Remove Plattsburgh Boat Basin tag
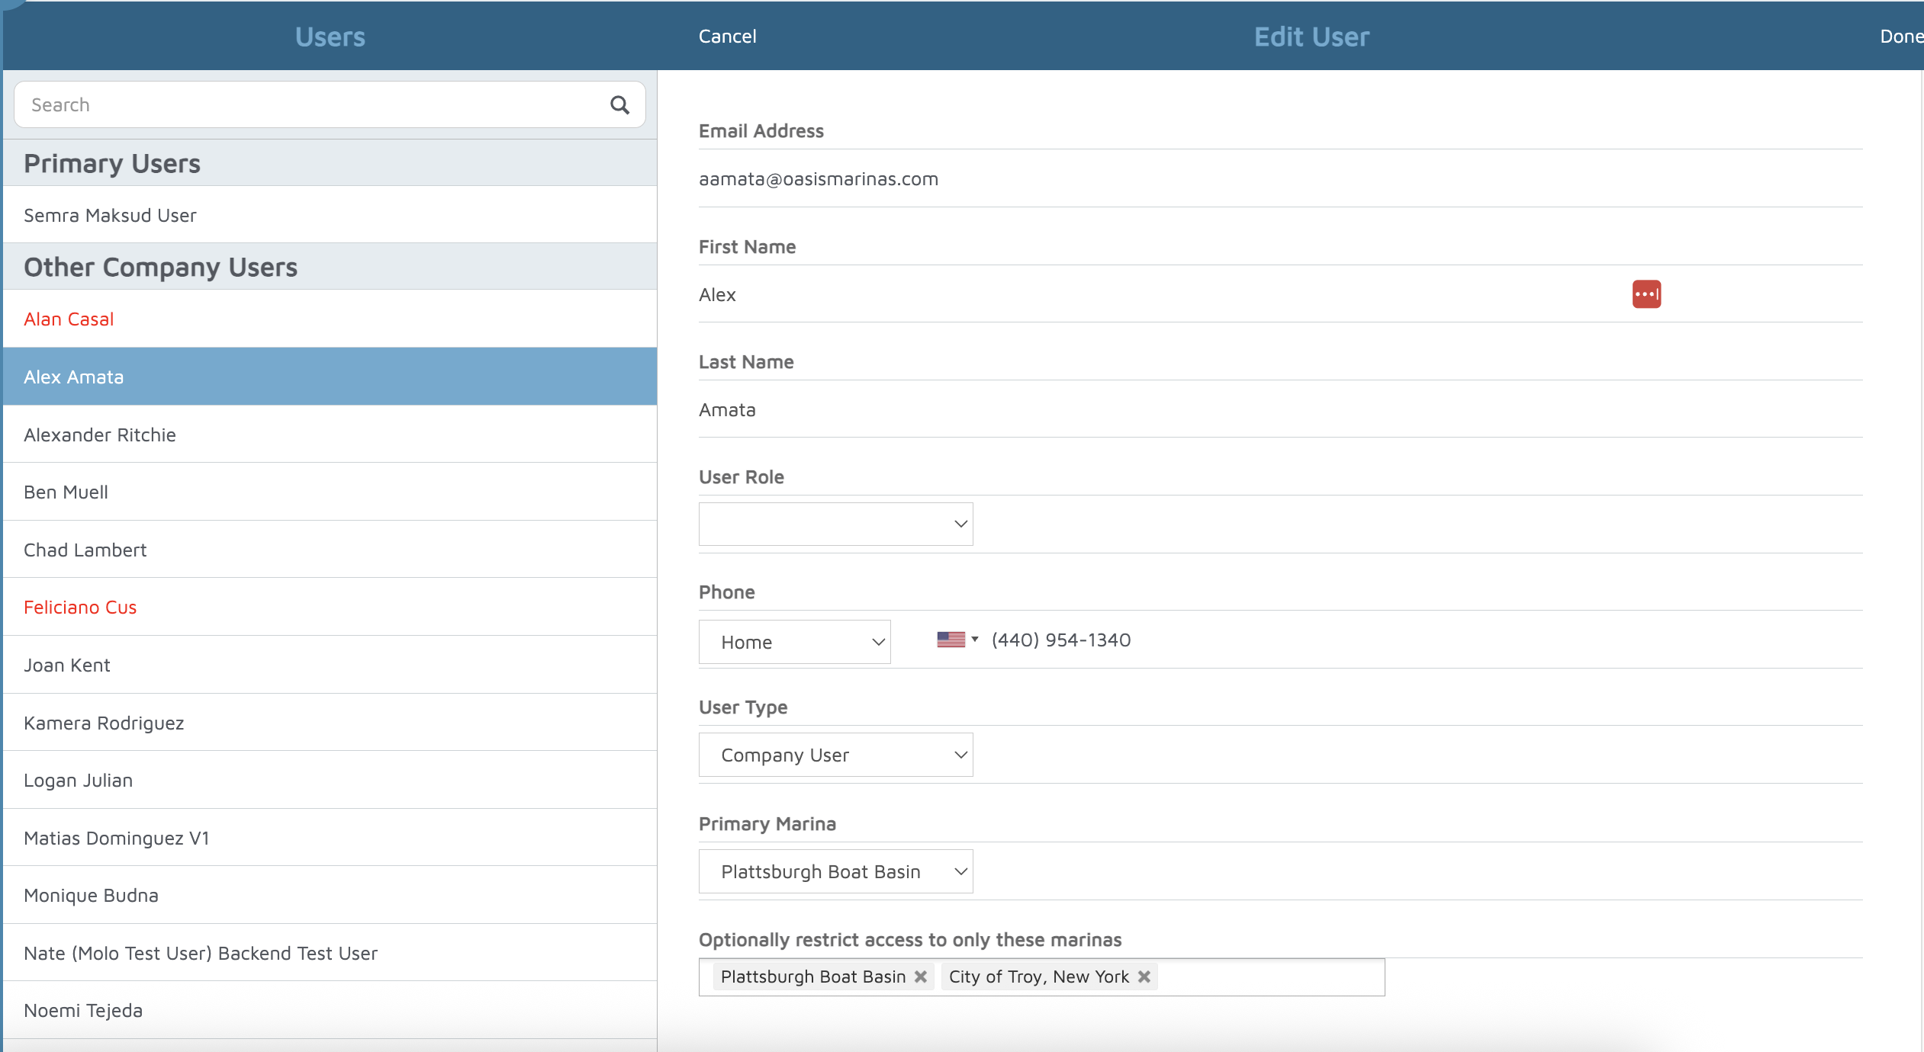 [x=921, y=977]
